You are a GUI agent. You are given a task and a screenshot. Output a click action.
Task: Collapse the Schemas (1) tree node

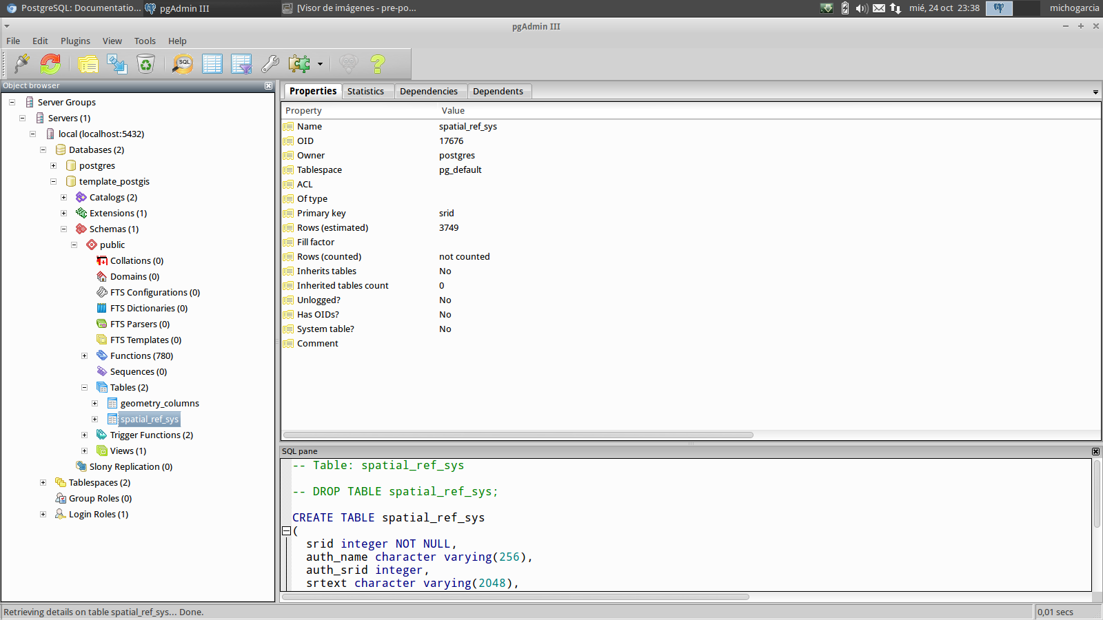64,229
